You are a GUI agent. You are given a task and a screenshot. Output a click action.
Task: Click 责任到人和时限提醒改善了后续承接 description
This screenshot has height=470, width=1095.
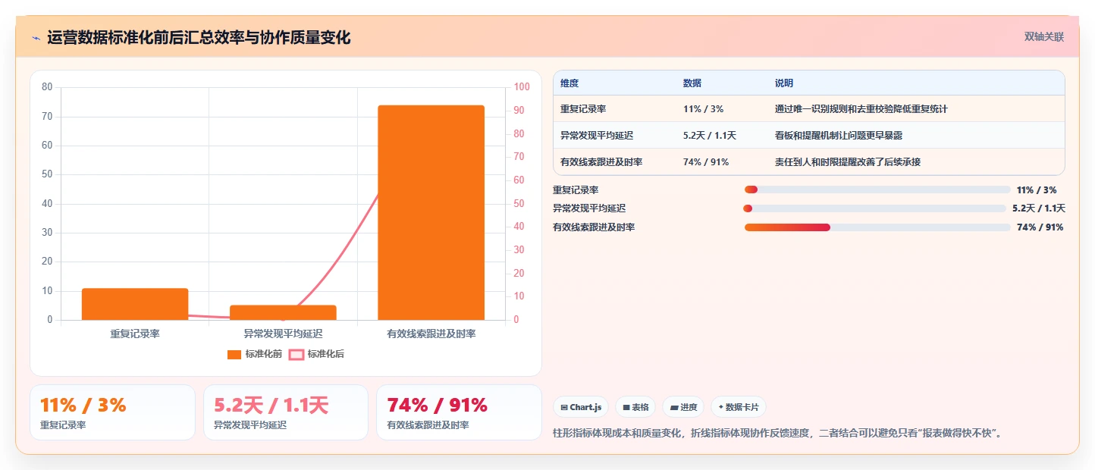click(848, 162)
